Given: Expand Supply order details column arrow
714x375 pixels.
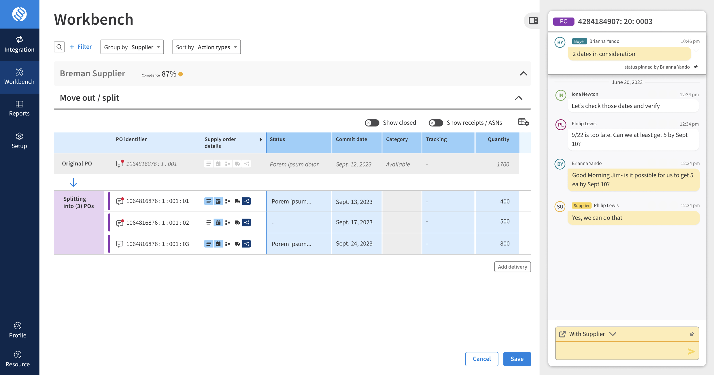Looking at the screenshot, I should (x=261, y=140).
